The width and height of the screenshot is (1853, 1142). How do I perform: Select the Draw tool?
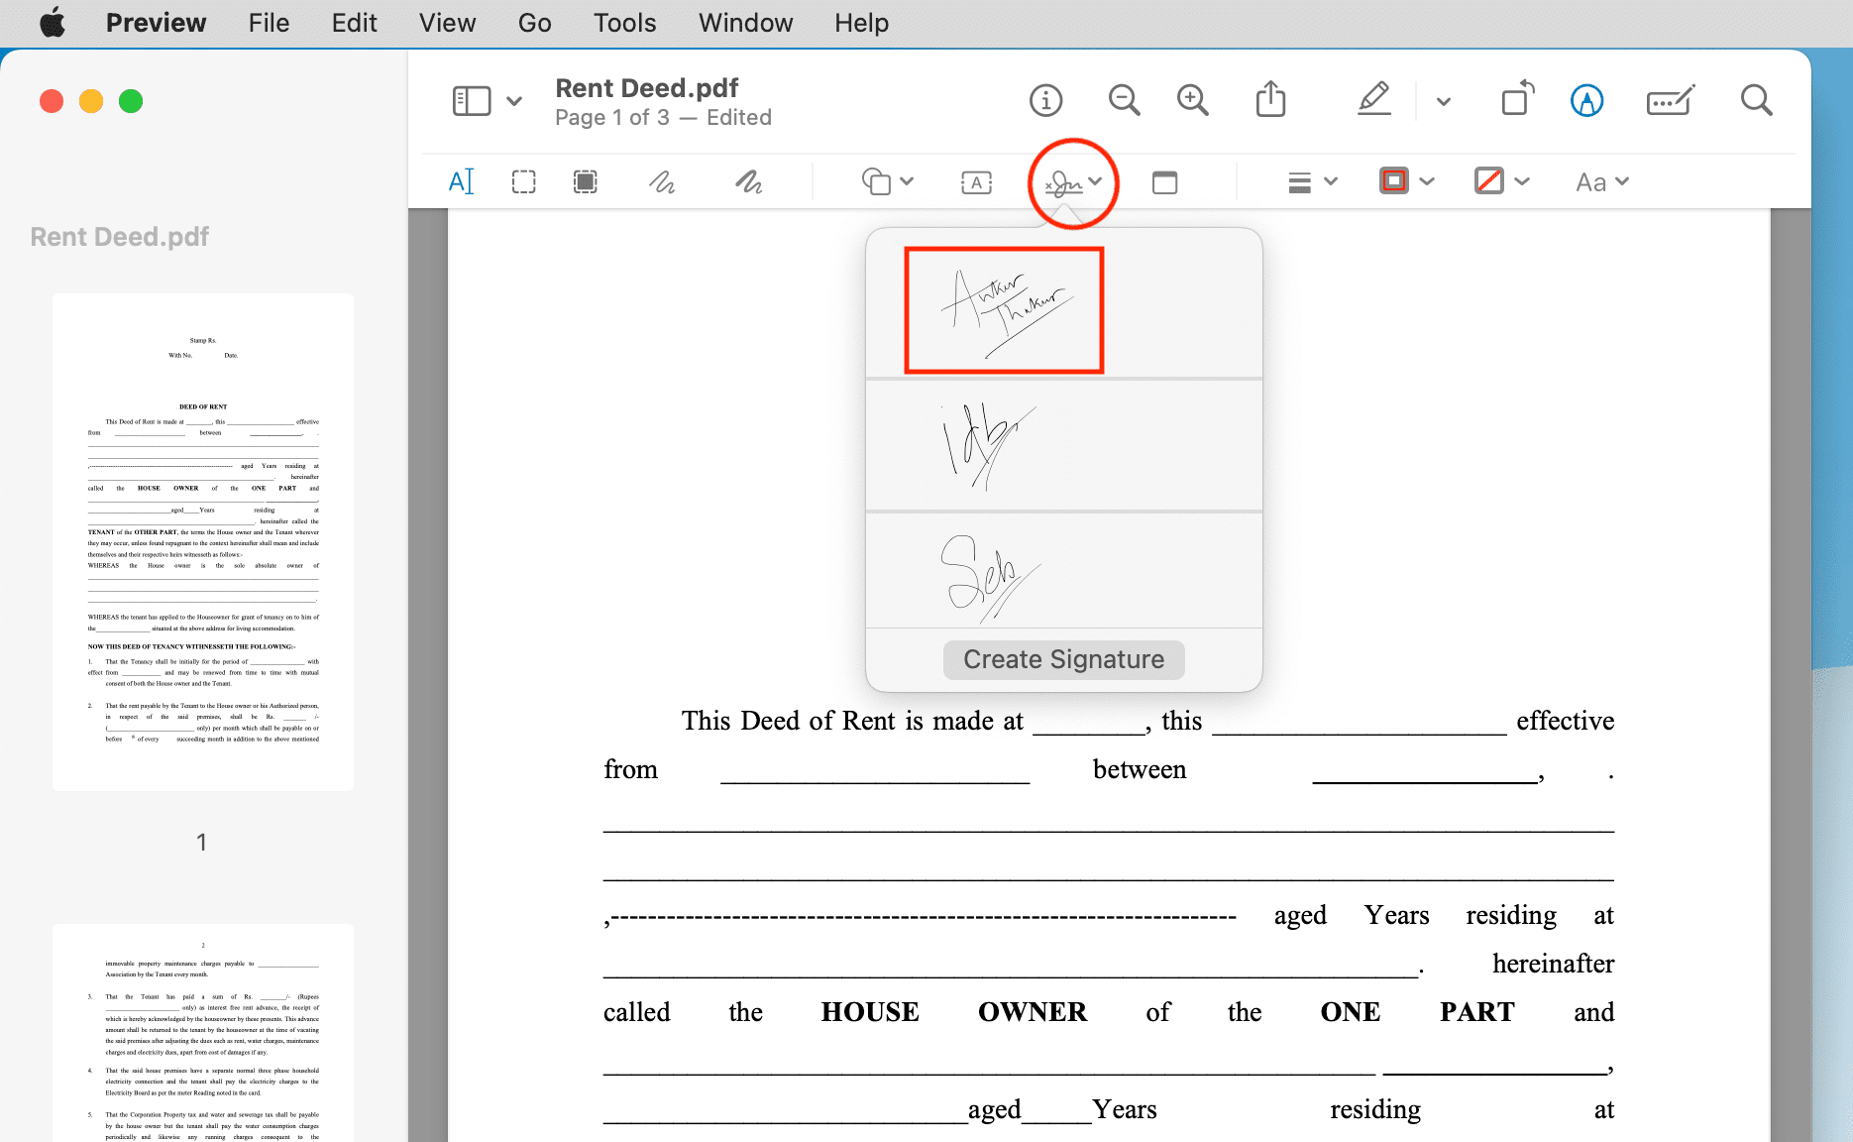coord(749,181)
